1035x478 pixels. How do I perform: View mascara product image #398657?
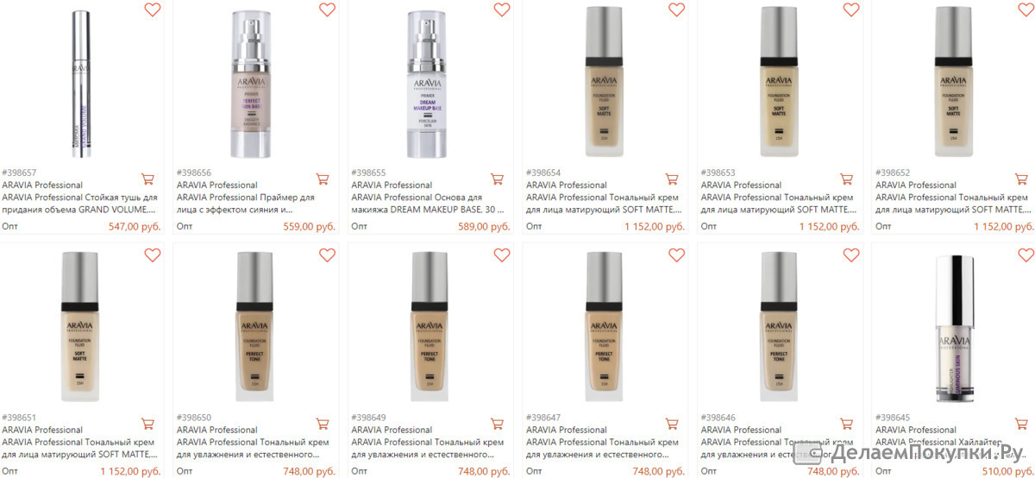(x=81, y=85)
